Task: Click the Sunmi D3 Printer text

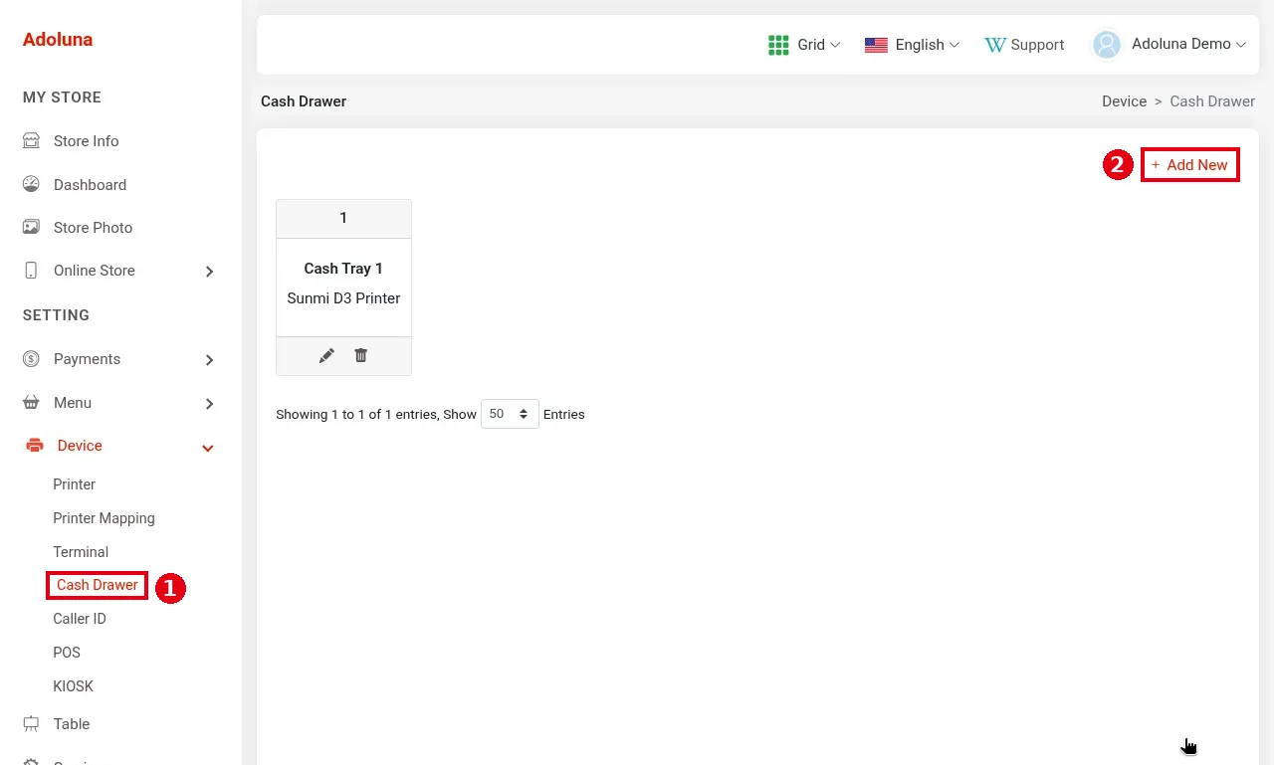Action: (343, 298)
